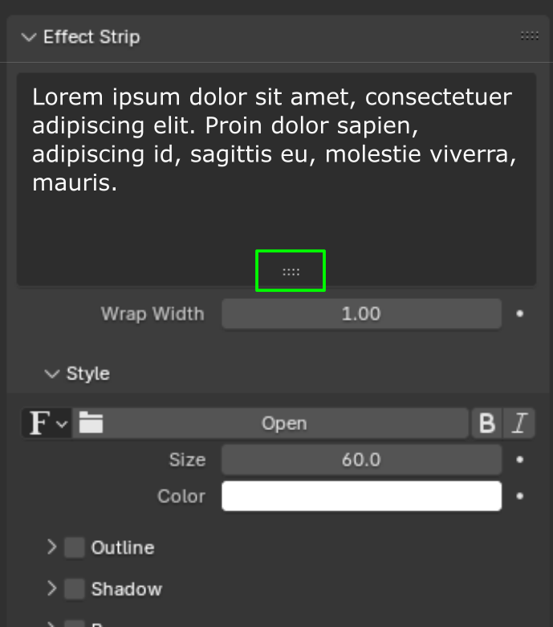Animate Color property with its dot

(519, 496)
